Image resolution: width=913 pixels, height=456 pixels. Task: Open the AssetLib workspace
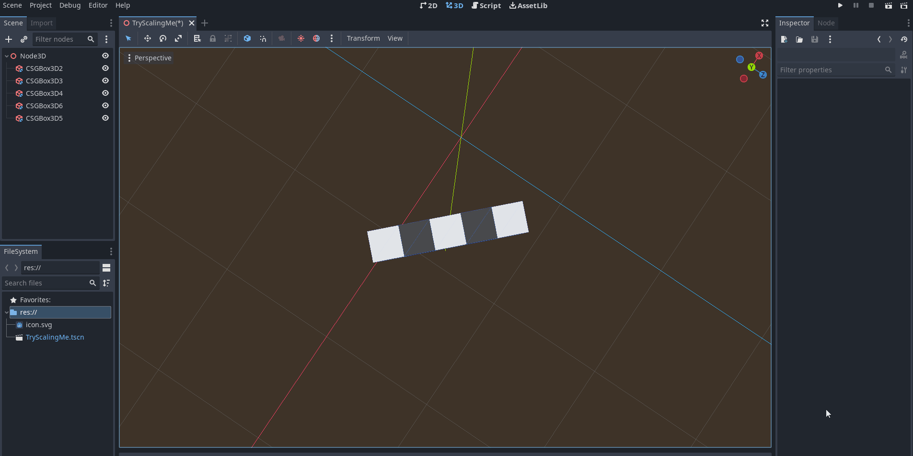click(529, 5)
